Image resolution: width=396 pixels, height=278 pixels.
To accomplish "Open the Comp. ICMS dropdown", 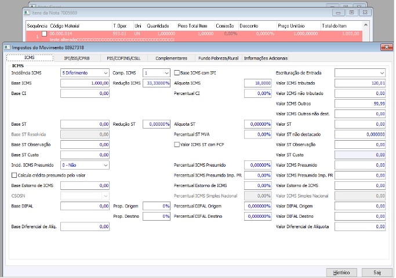I will click(166, 73).
